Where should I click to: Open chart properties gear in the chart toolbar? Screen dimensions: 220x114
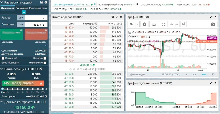pos(144,24)
